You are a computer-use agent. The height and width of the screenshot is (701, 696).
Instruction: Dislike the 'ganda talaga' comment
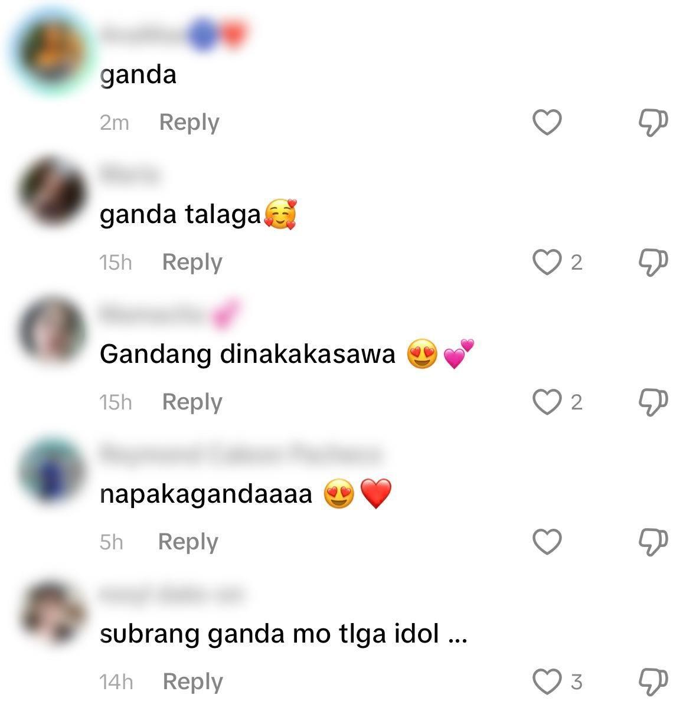653,263
